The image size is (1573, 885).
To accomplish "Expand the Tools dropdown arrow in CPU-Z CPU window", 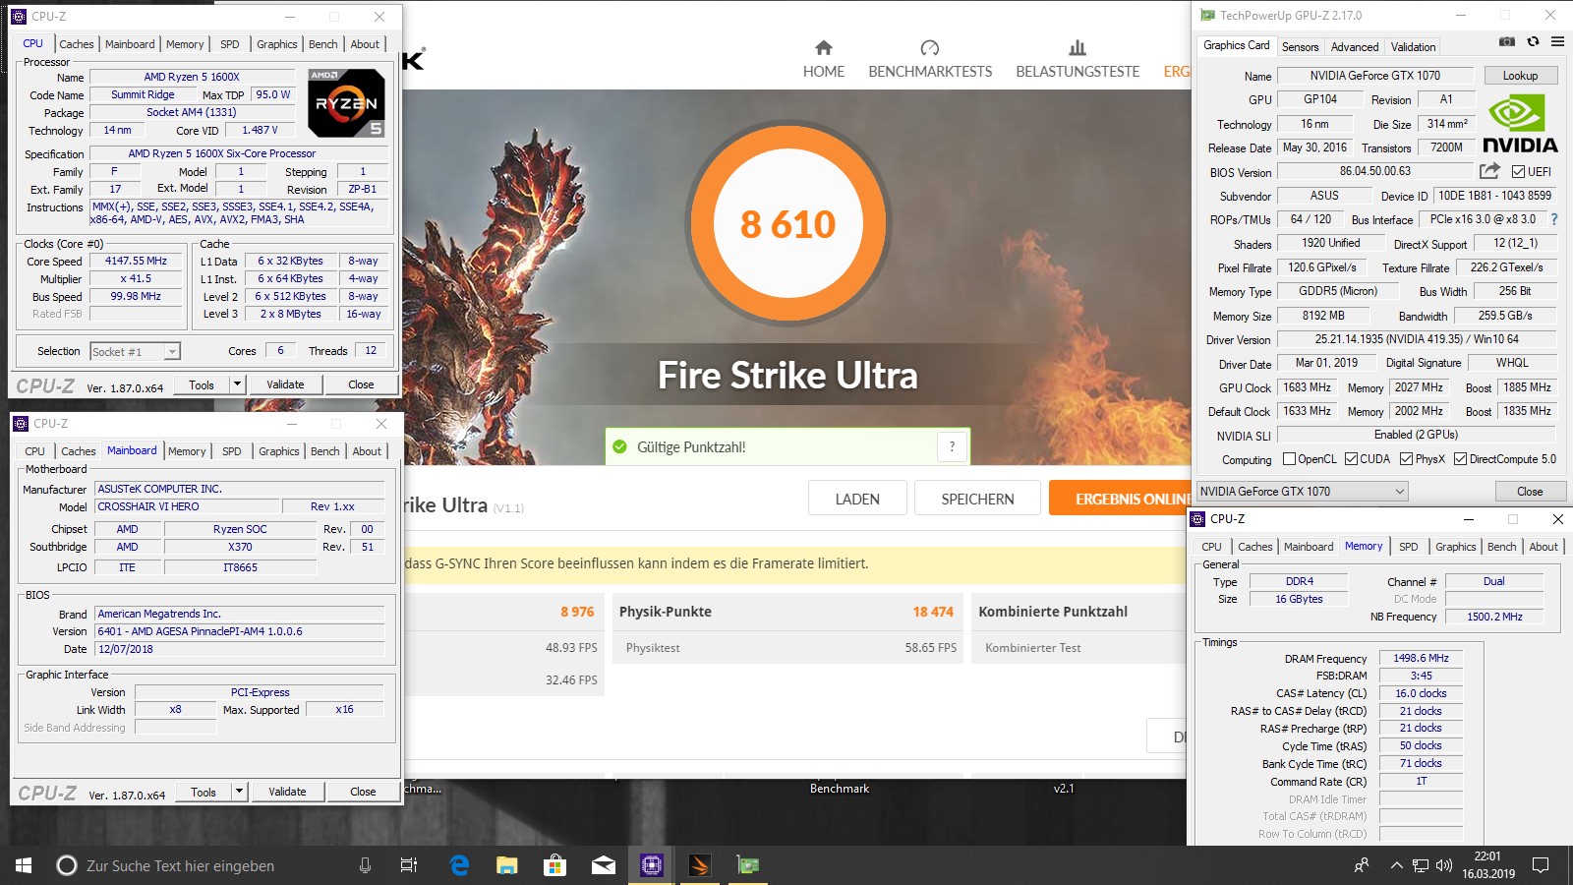I will coord(237,384).
